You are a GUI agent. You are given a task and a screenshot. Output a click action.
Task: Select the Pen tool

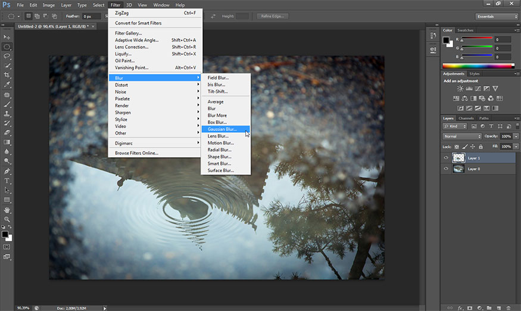(7, 171)
